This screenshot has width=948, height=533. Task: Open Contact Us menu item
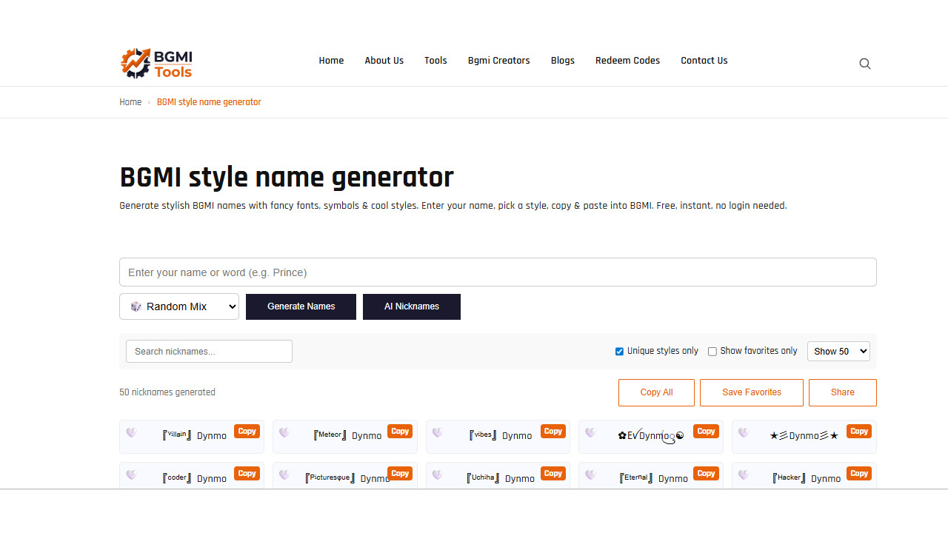click(704, 61)
